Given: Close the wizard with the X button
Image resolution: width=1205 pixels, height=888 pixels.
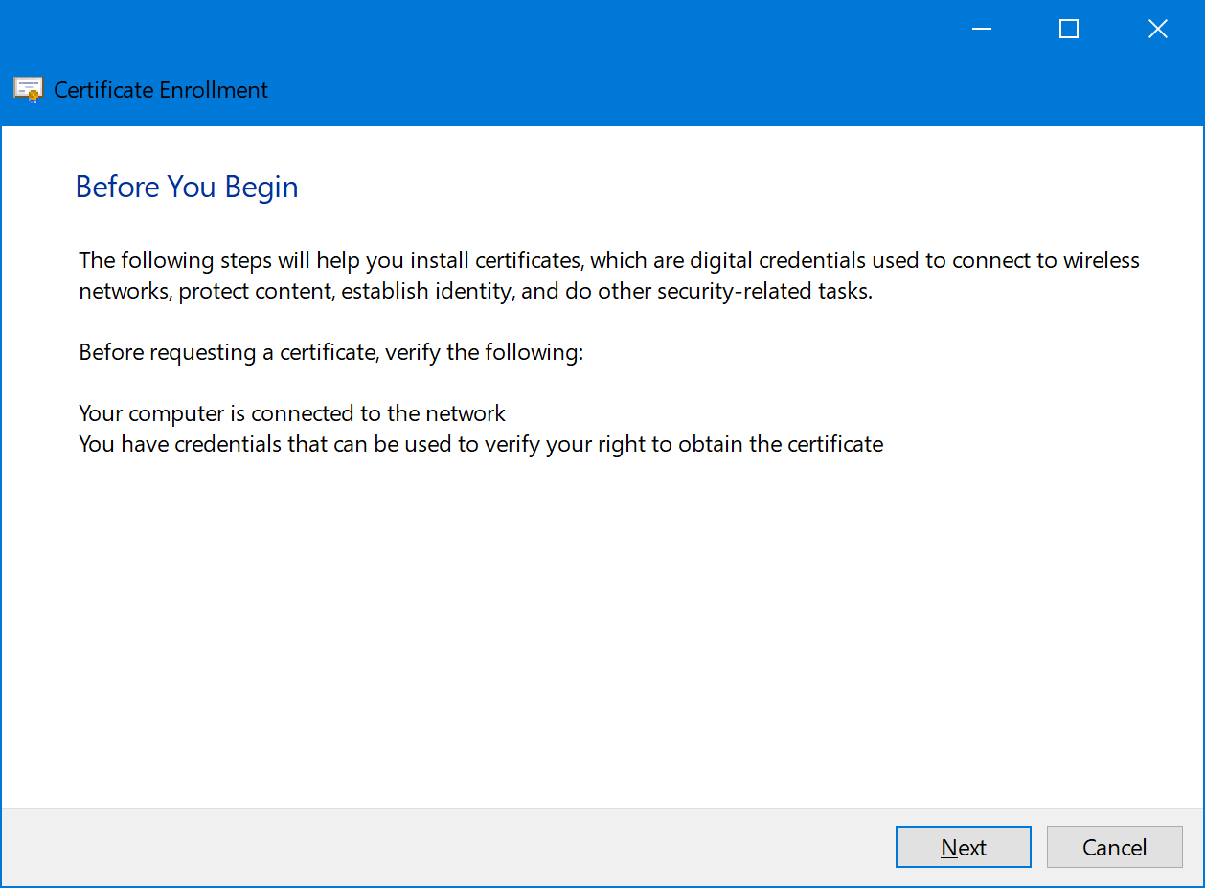Looking at the screenshot, I should coord(1157,29).
